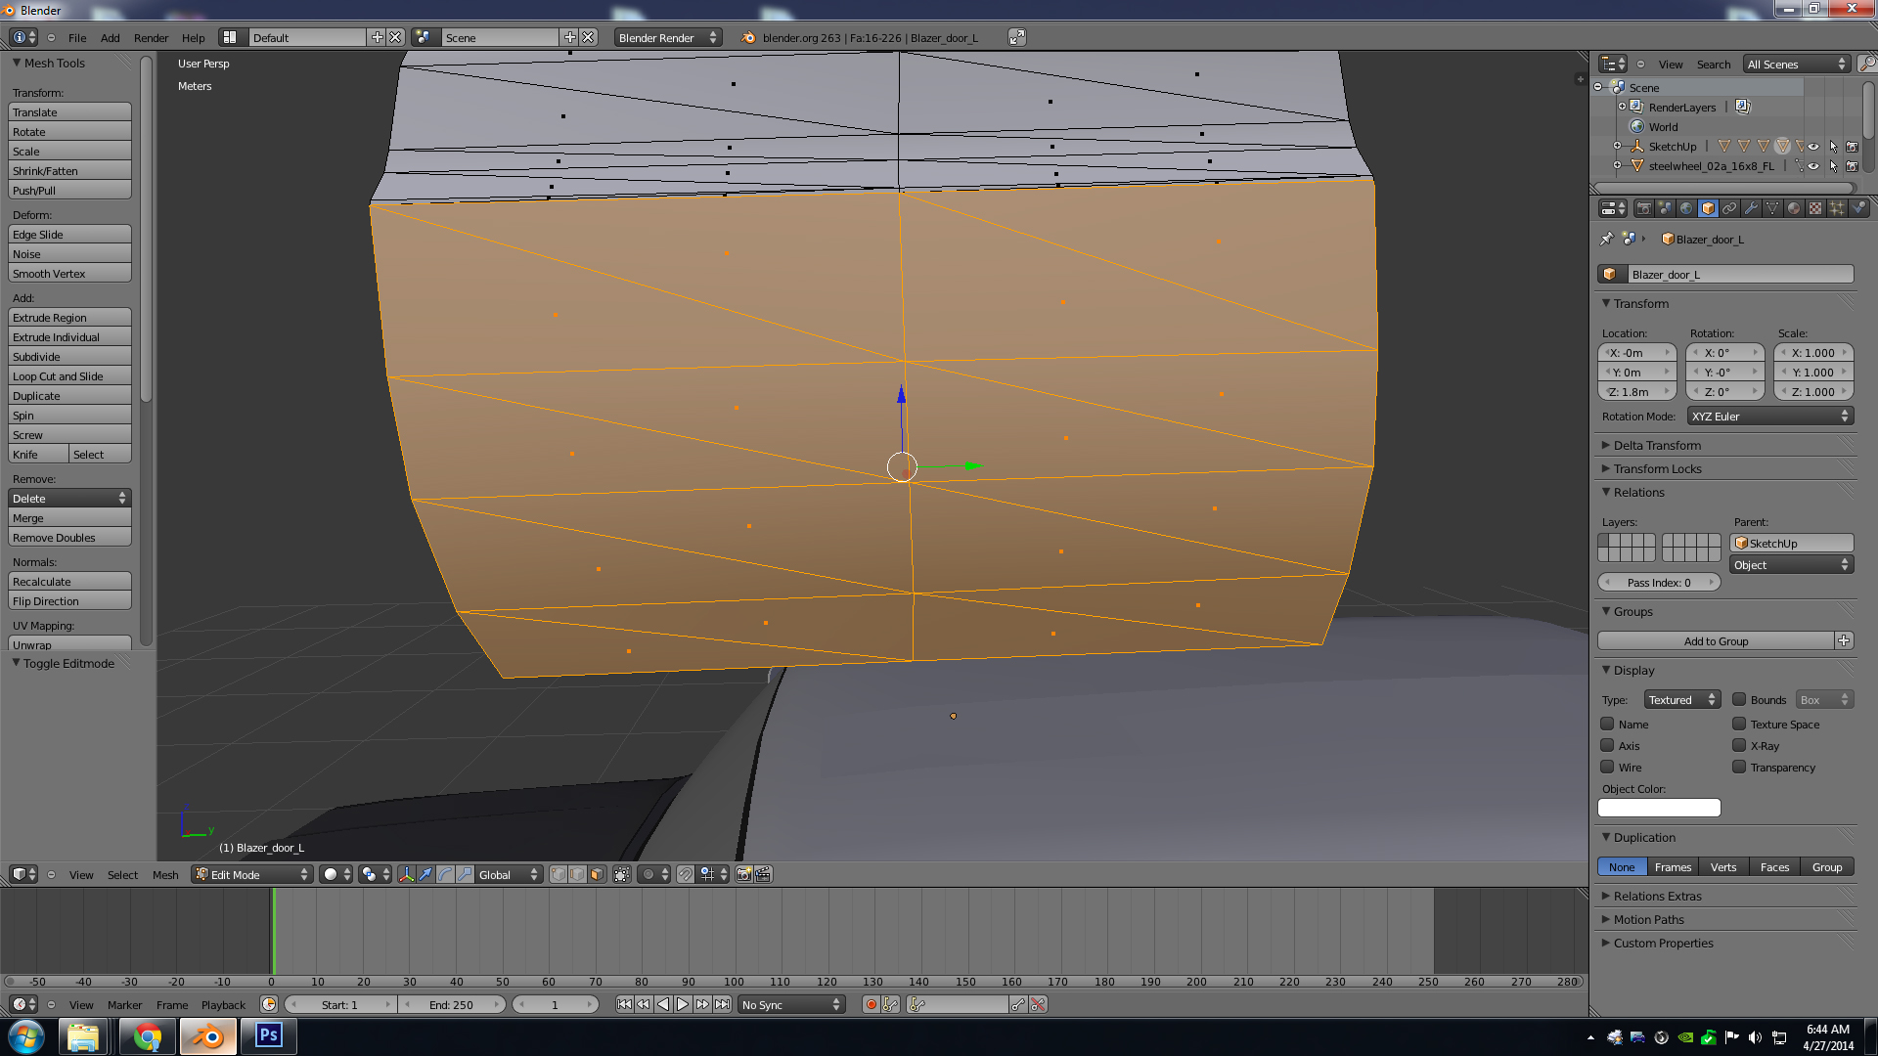The image size is (1878, 1056).
Task: Enable the X-Ray display checkbox
Action: [x=1739, y=746]
